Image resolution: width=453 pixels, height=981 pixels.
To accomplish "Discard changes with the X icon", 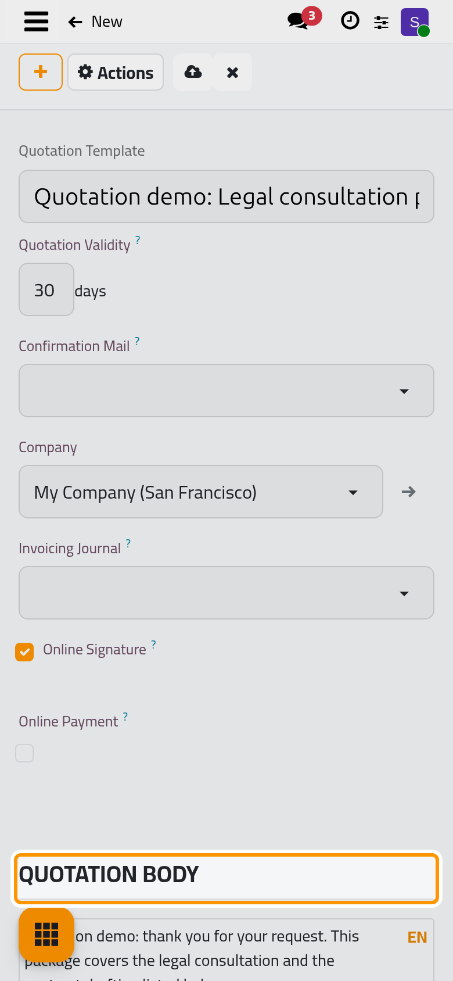I will point(232,72).
